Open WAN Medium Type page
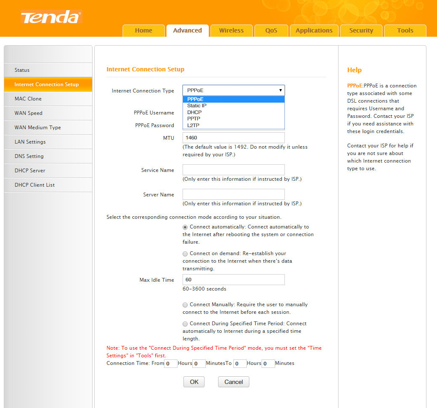 tap(48, 127)
